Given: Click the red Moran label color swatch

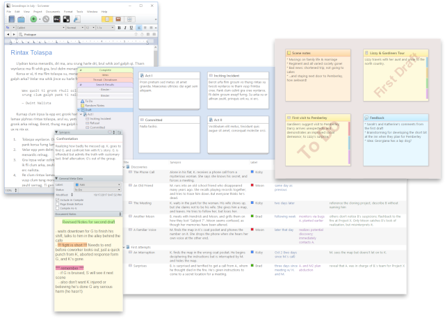Looking at the screenshot, I should click(252, 186).
